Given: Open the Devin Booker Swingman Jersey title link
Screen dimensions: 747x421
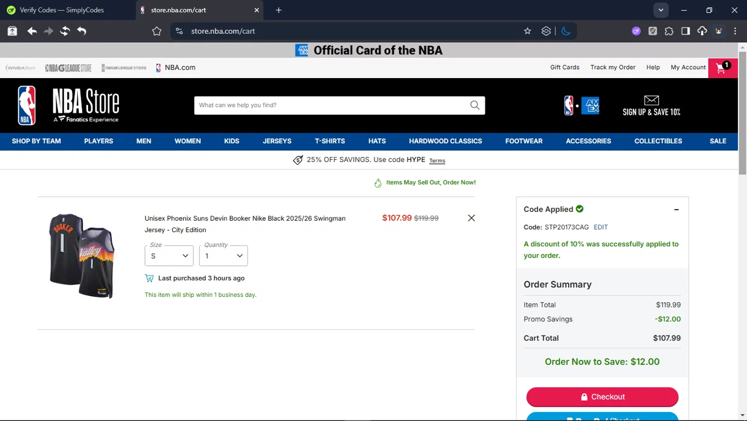Looking at the screenshot, I should (245, 224).
